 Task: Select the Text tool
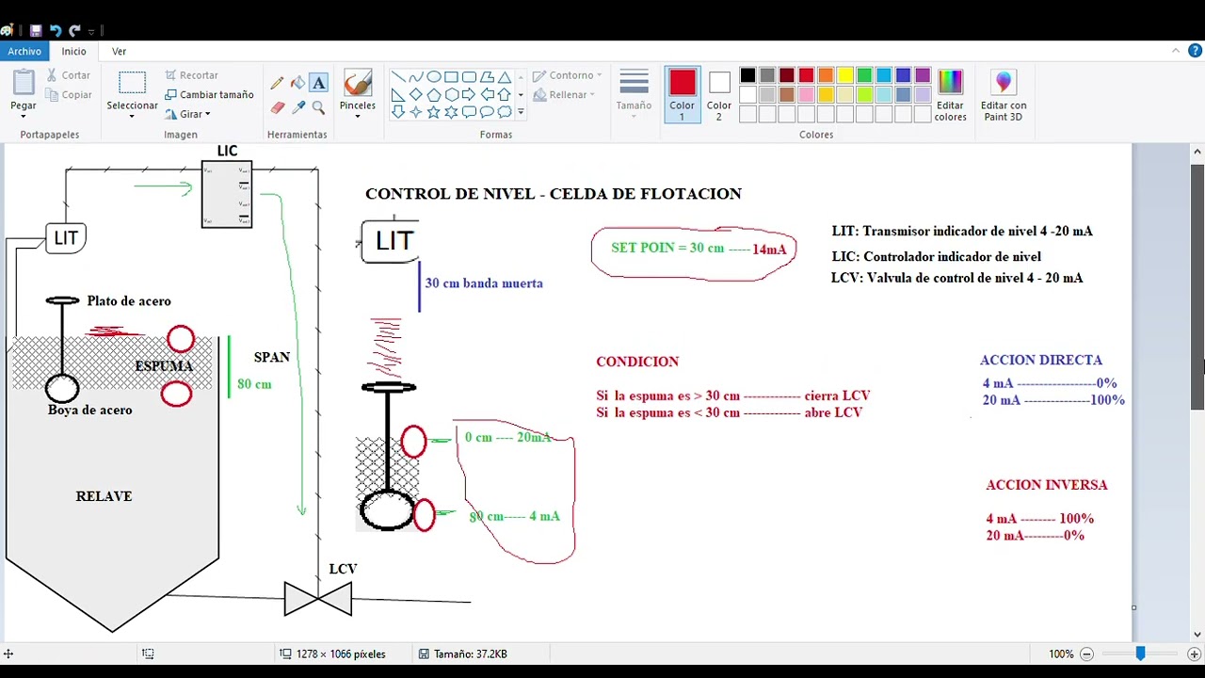tap(318, 83)
